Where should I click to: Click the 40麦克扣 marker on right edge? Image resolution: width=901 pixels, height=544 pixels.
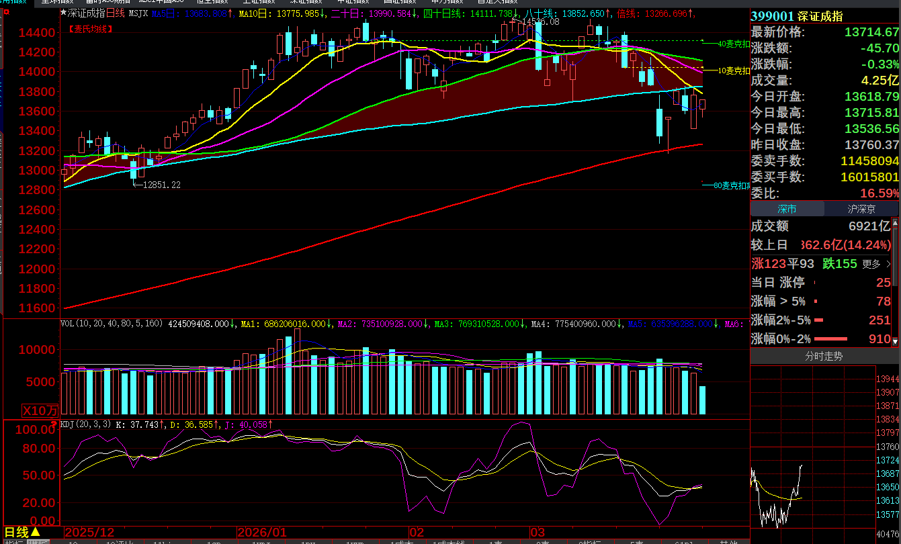(732, 44)
